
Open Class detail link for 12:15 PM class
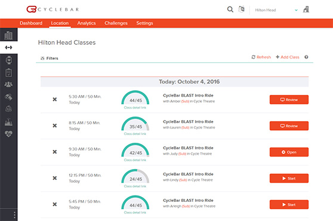coord(135,186)
